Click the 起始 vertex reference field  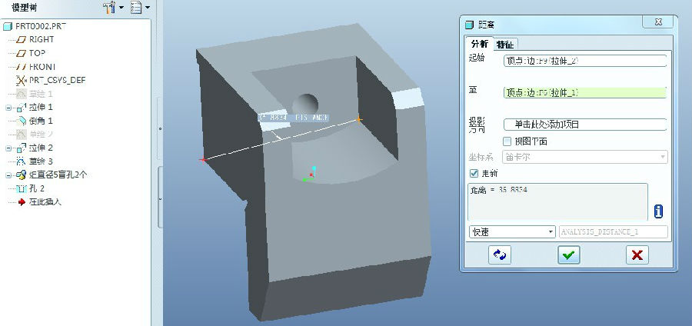tap(584, 61)
